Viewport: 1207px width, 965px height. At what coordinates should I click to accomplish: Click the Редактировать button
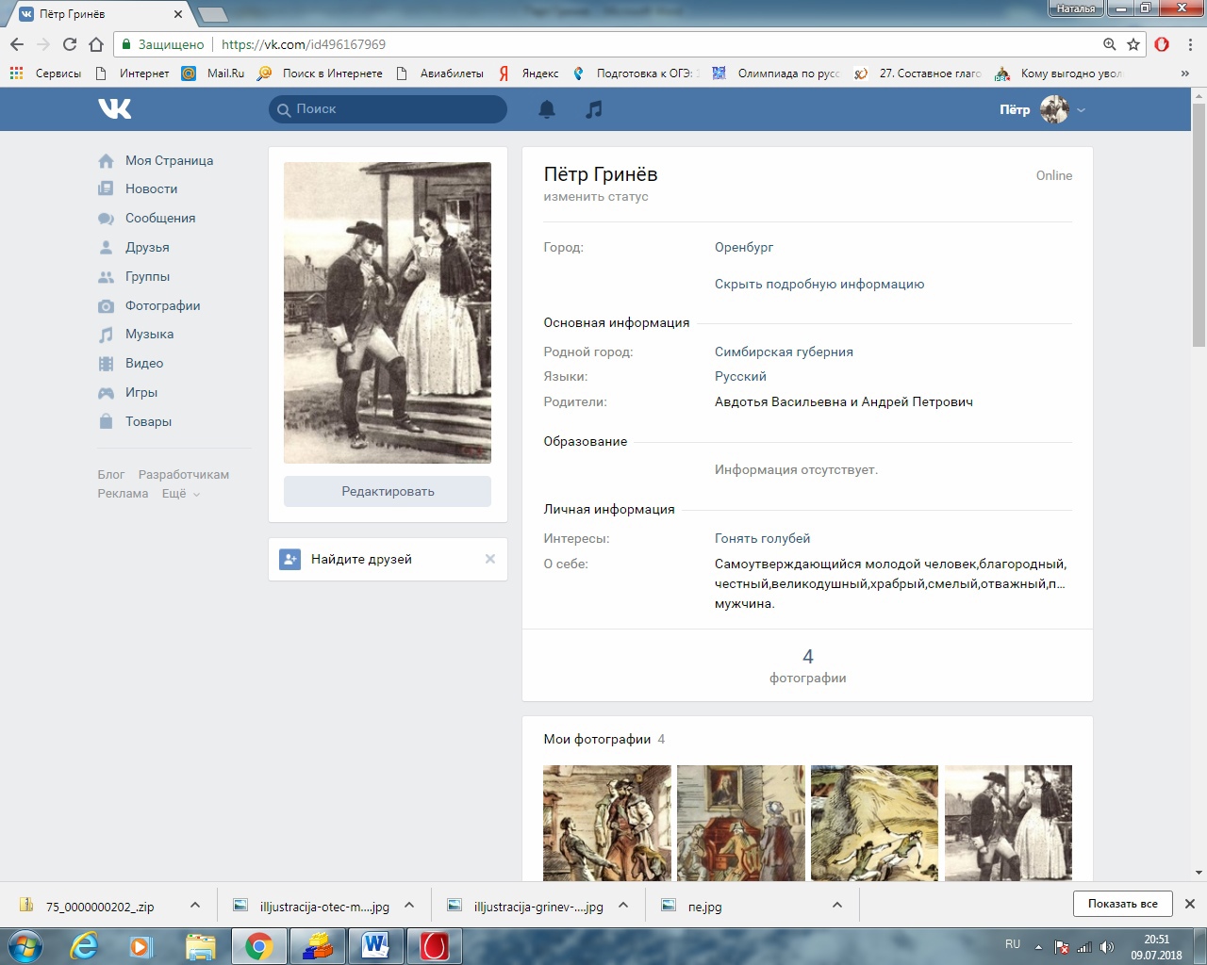click(388, 492)
